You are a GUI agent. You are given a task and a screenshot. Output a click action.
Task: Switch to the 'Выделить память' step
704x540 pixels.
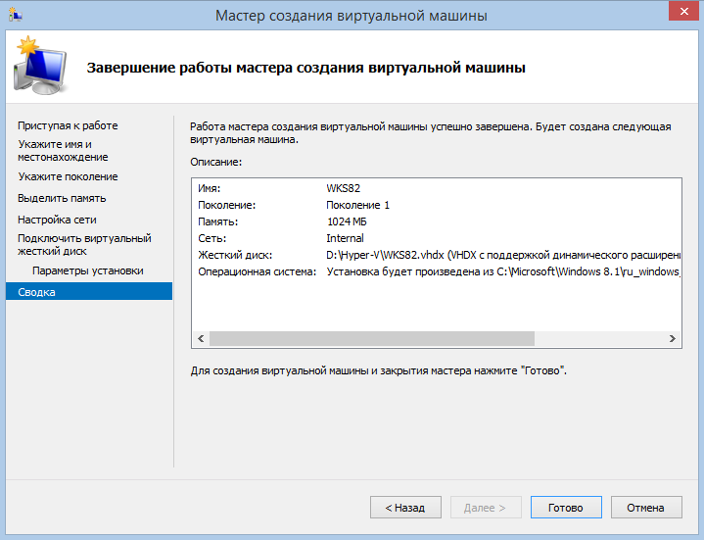(62, 198)
